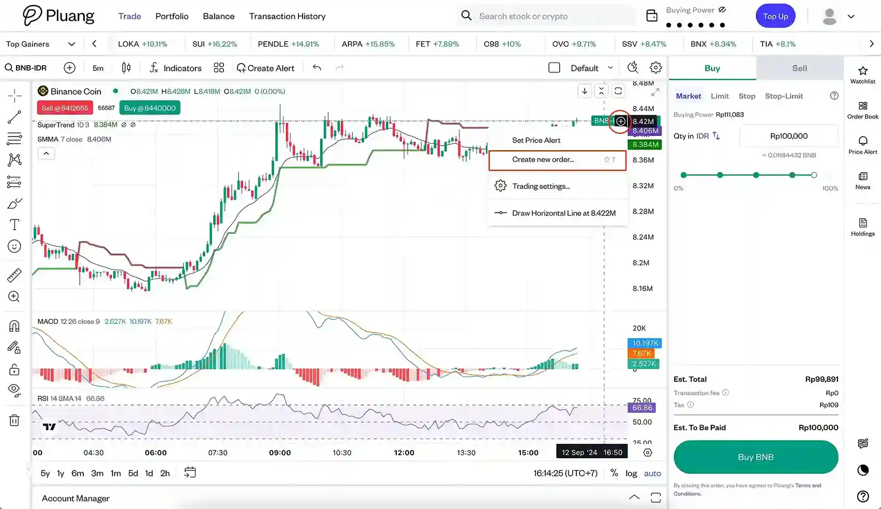The width and height of the screenshot is (881, 509).
Task: Swap quantity currency from IDR
Action: click(716, 136)
